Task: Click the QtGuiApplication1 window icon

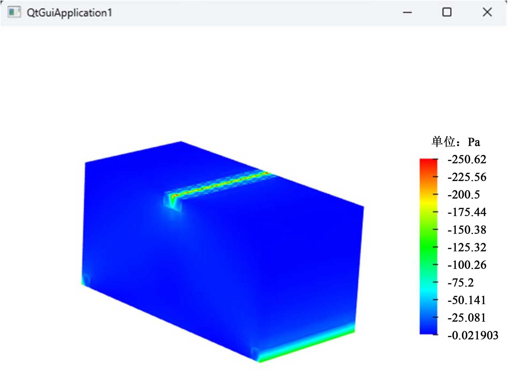Action: [x=14, y=12]
